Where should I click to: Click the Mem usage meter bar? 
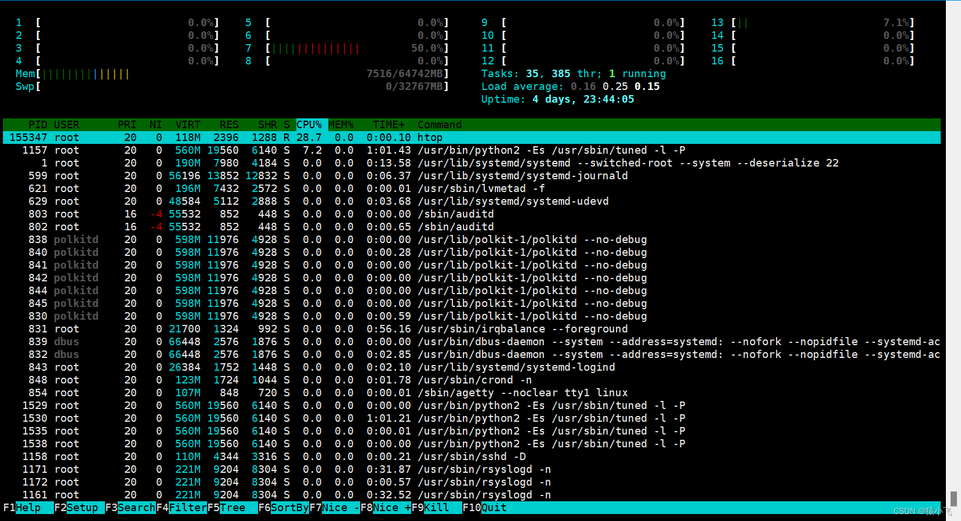pos(232,74)
